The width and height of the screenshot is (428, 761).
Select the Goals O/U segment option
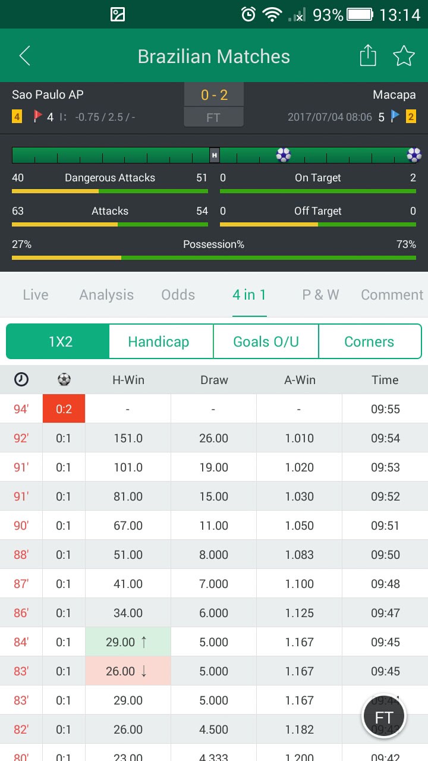click(x=266, y=342)
